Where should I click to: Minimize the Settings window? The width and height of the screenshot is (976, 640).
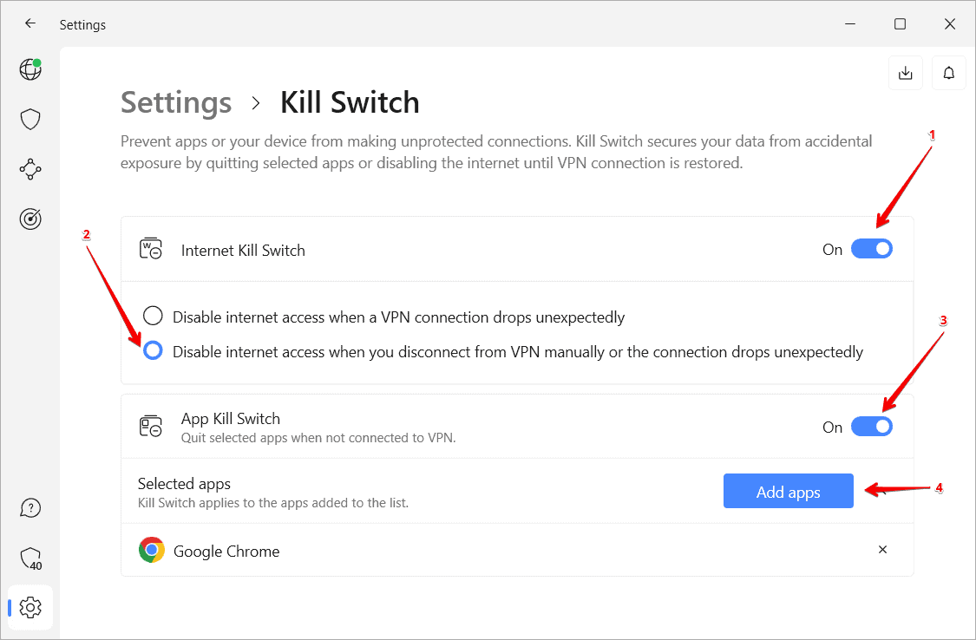tap(850, 24)
